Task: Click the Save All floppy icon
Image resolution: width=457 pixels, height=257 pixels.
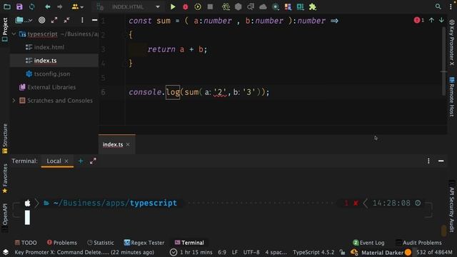Action: (x=19, y=6)
